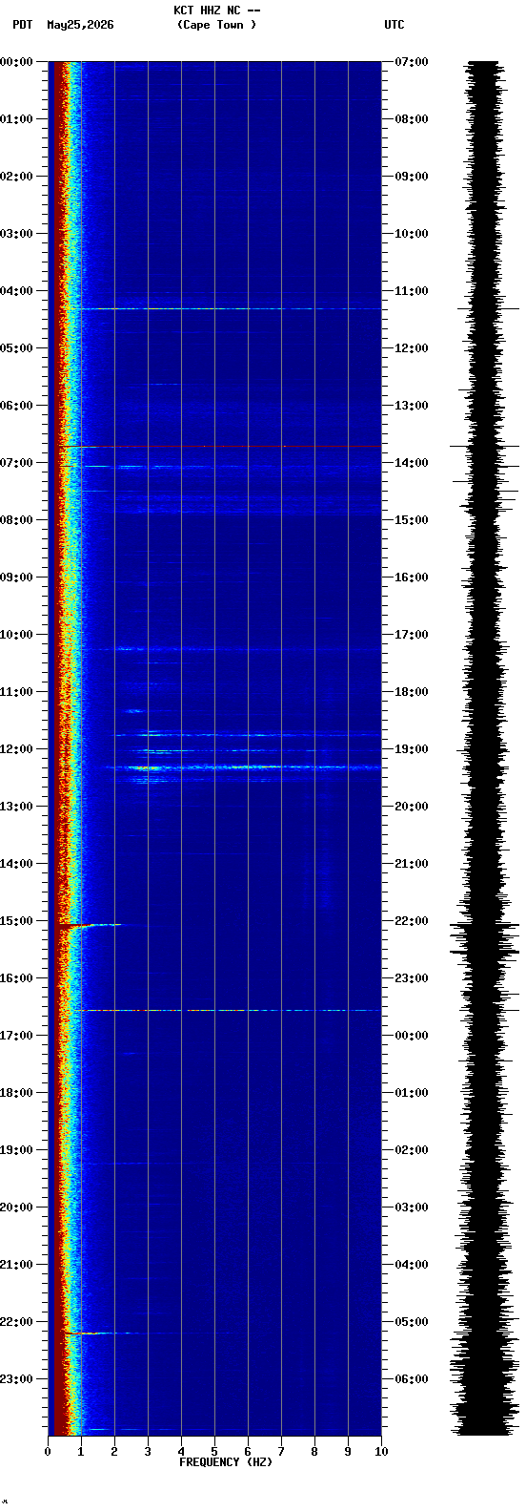Click the 04:00 label on UTC axis
The image size is (526, 1512).
[x=412, y=1265]
